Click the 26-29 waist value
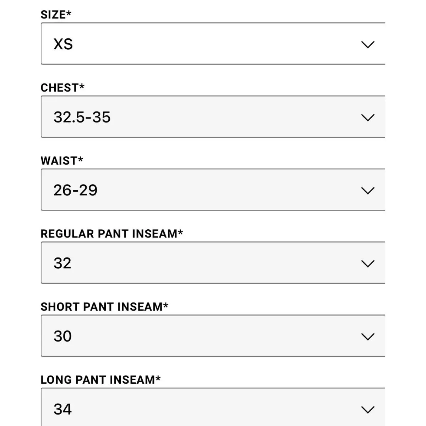This screenshot has height=426, width=426. (75, 190)
